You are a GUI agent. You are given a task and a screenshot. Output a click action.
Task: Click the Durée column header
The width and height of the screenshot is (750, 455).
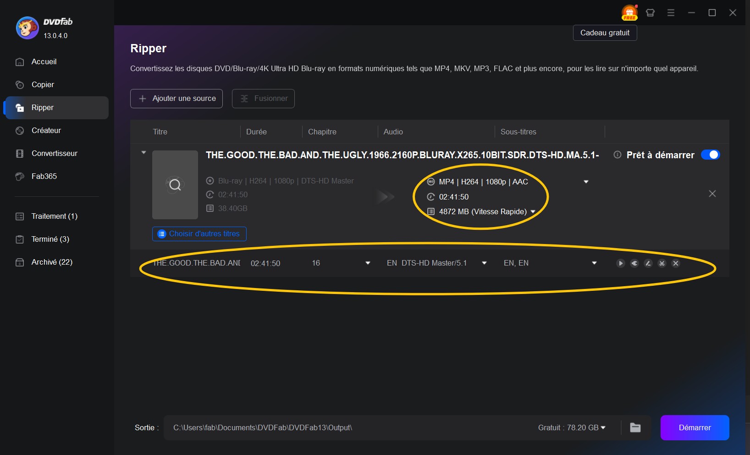[x=256, y=132]
